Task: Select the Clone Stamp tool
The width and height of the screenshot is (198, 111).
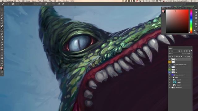Action: pyautogui.click(x=2, y=31)
